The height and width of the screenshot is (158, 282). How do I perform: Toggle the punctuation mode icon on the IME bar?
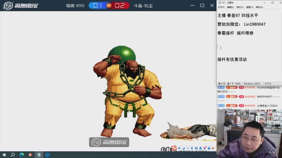[x=188, y=148]
